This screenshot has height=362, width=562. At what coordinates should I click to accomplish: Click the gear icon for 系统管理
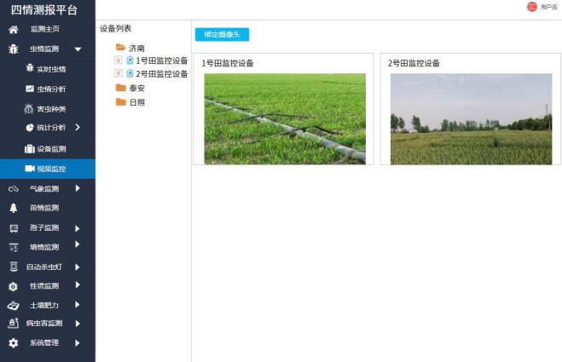[13, 343]
